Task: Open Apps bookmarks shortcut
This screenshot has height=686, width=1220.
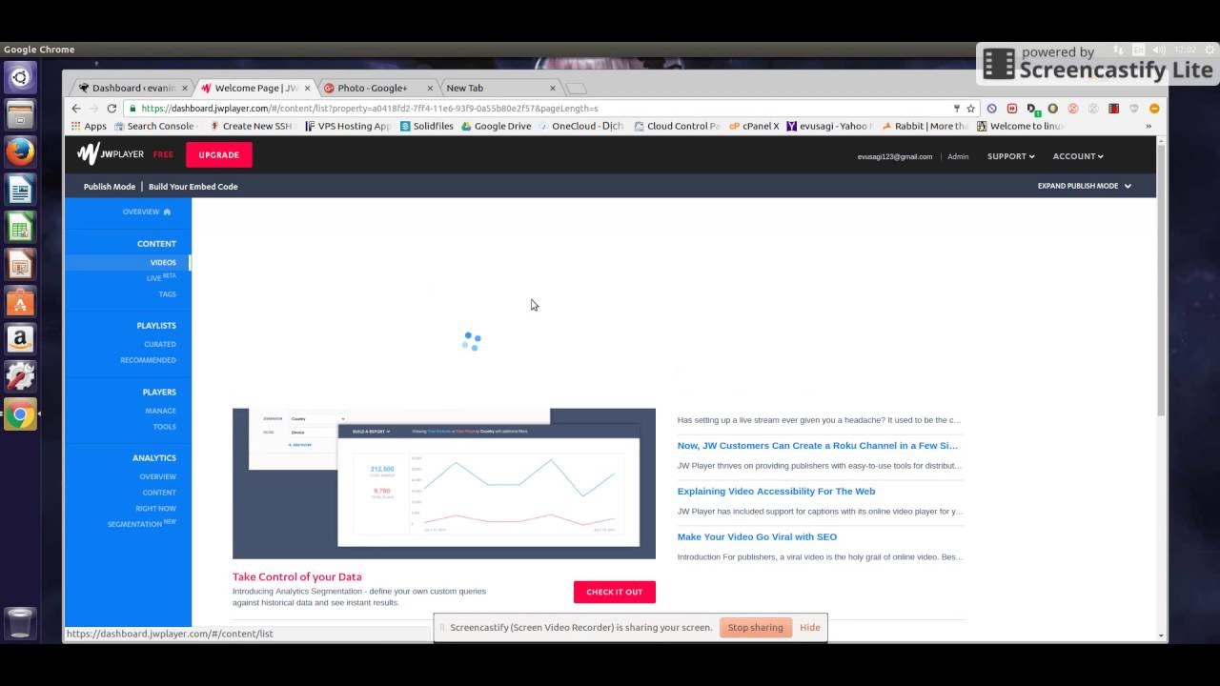Action: pos(89,126)
